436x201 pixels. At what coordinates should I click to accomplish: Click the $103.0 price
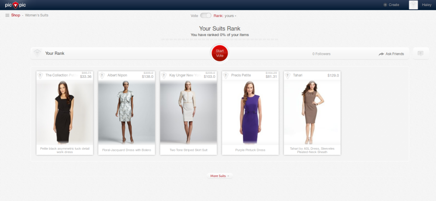[209, 77]
